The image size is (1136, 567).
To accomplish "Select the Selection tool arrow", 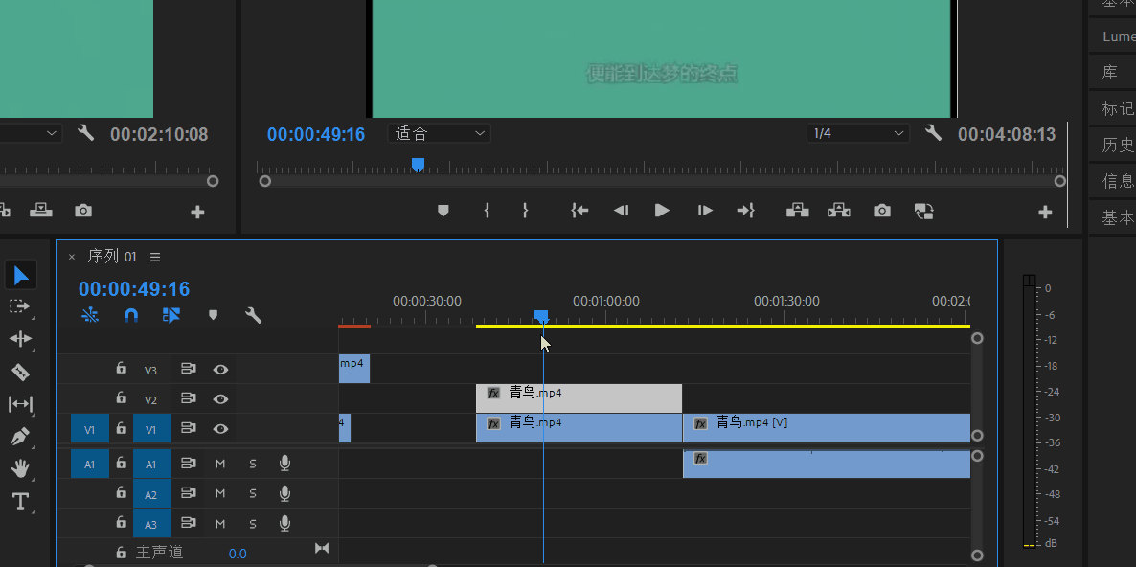I will 21,275.
